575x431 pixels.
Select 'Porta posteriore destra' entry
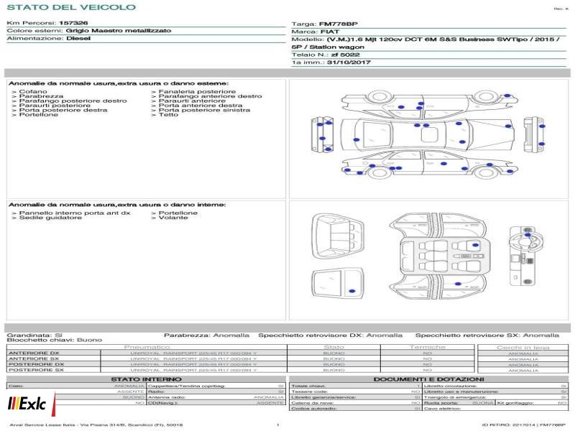tap(63, 110)
